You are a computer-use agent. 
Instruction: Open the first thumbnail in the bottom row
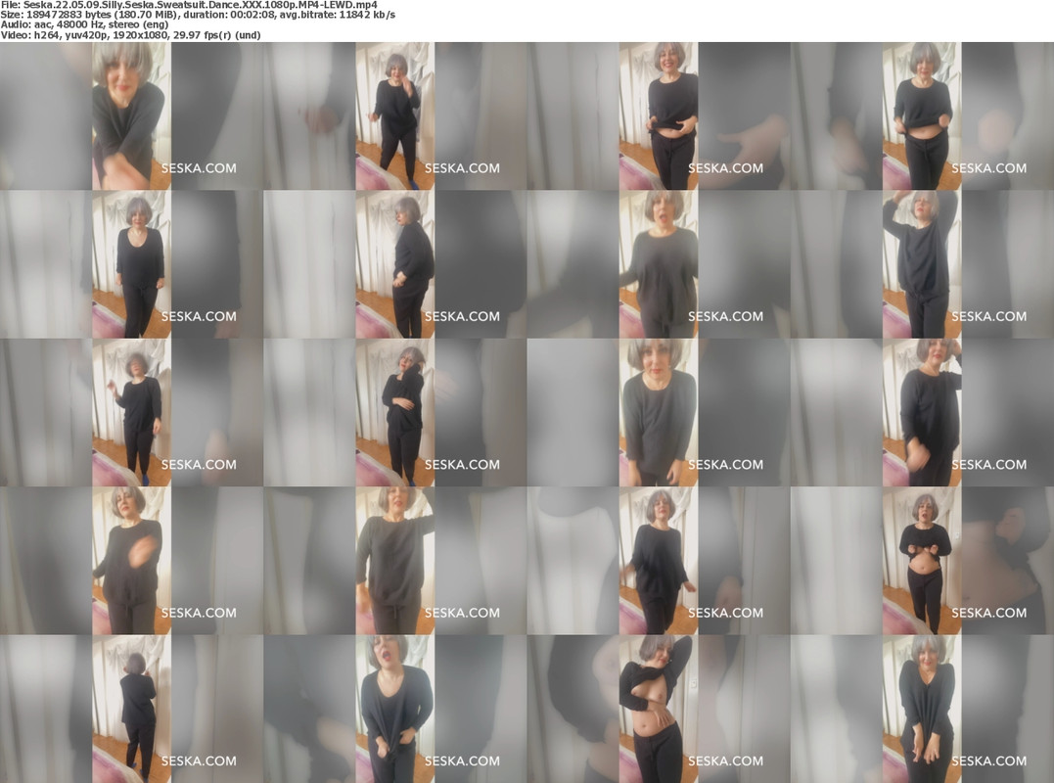click(132, 709)
